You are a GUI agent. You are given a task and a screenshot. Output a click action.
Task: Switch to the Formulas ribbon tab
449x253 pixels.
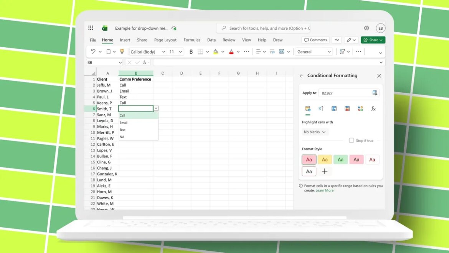click(192, 40)
